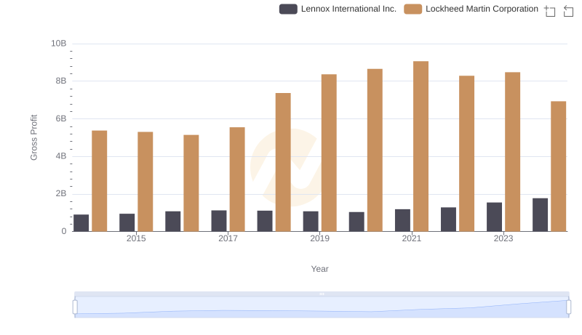
Task: Click the Lockheed Martin bar for 2017
Action: click(237, 179)
